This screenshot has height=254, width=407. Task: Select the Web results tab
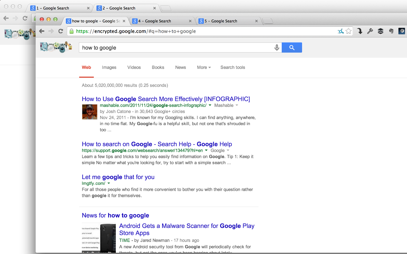tap(86, 67)
